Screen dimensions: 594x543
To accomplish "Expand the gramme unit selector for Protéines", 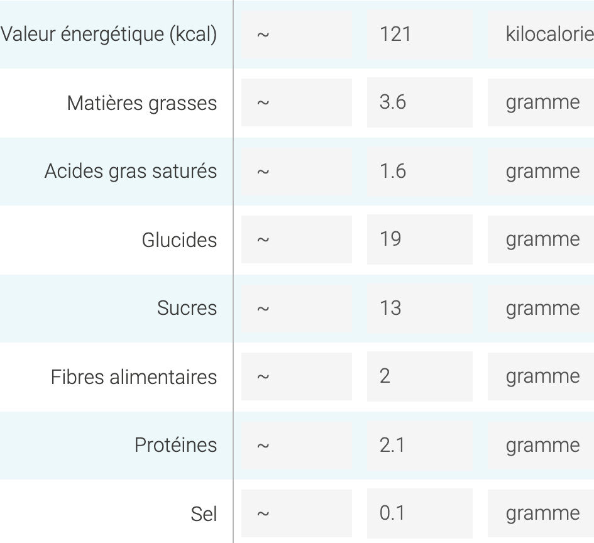I will (542, 445).
